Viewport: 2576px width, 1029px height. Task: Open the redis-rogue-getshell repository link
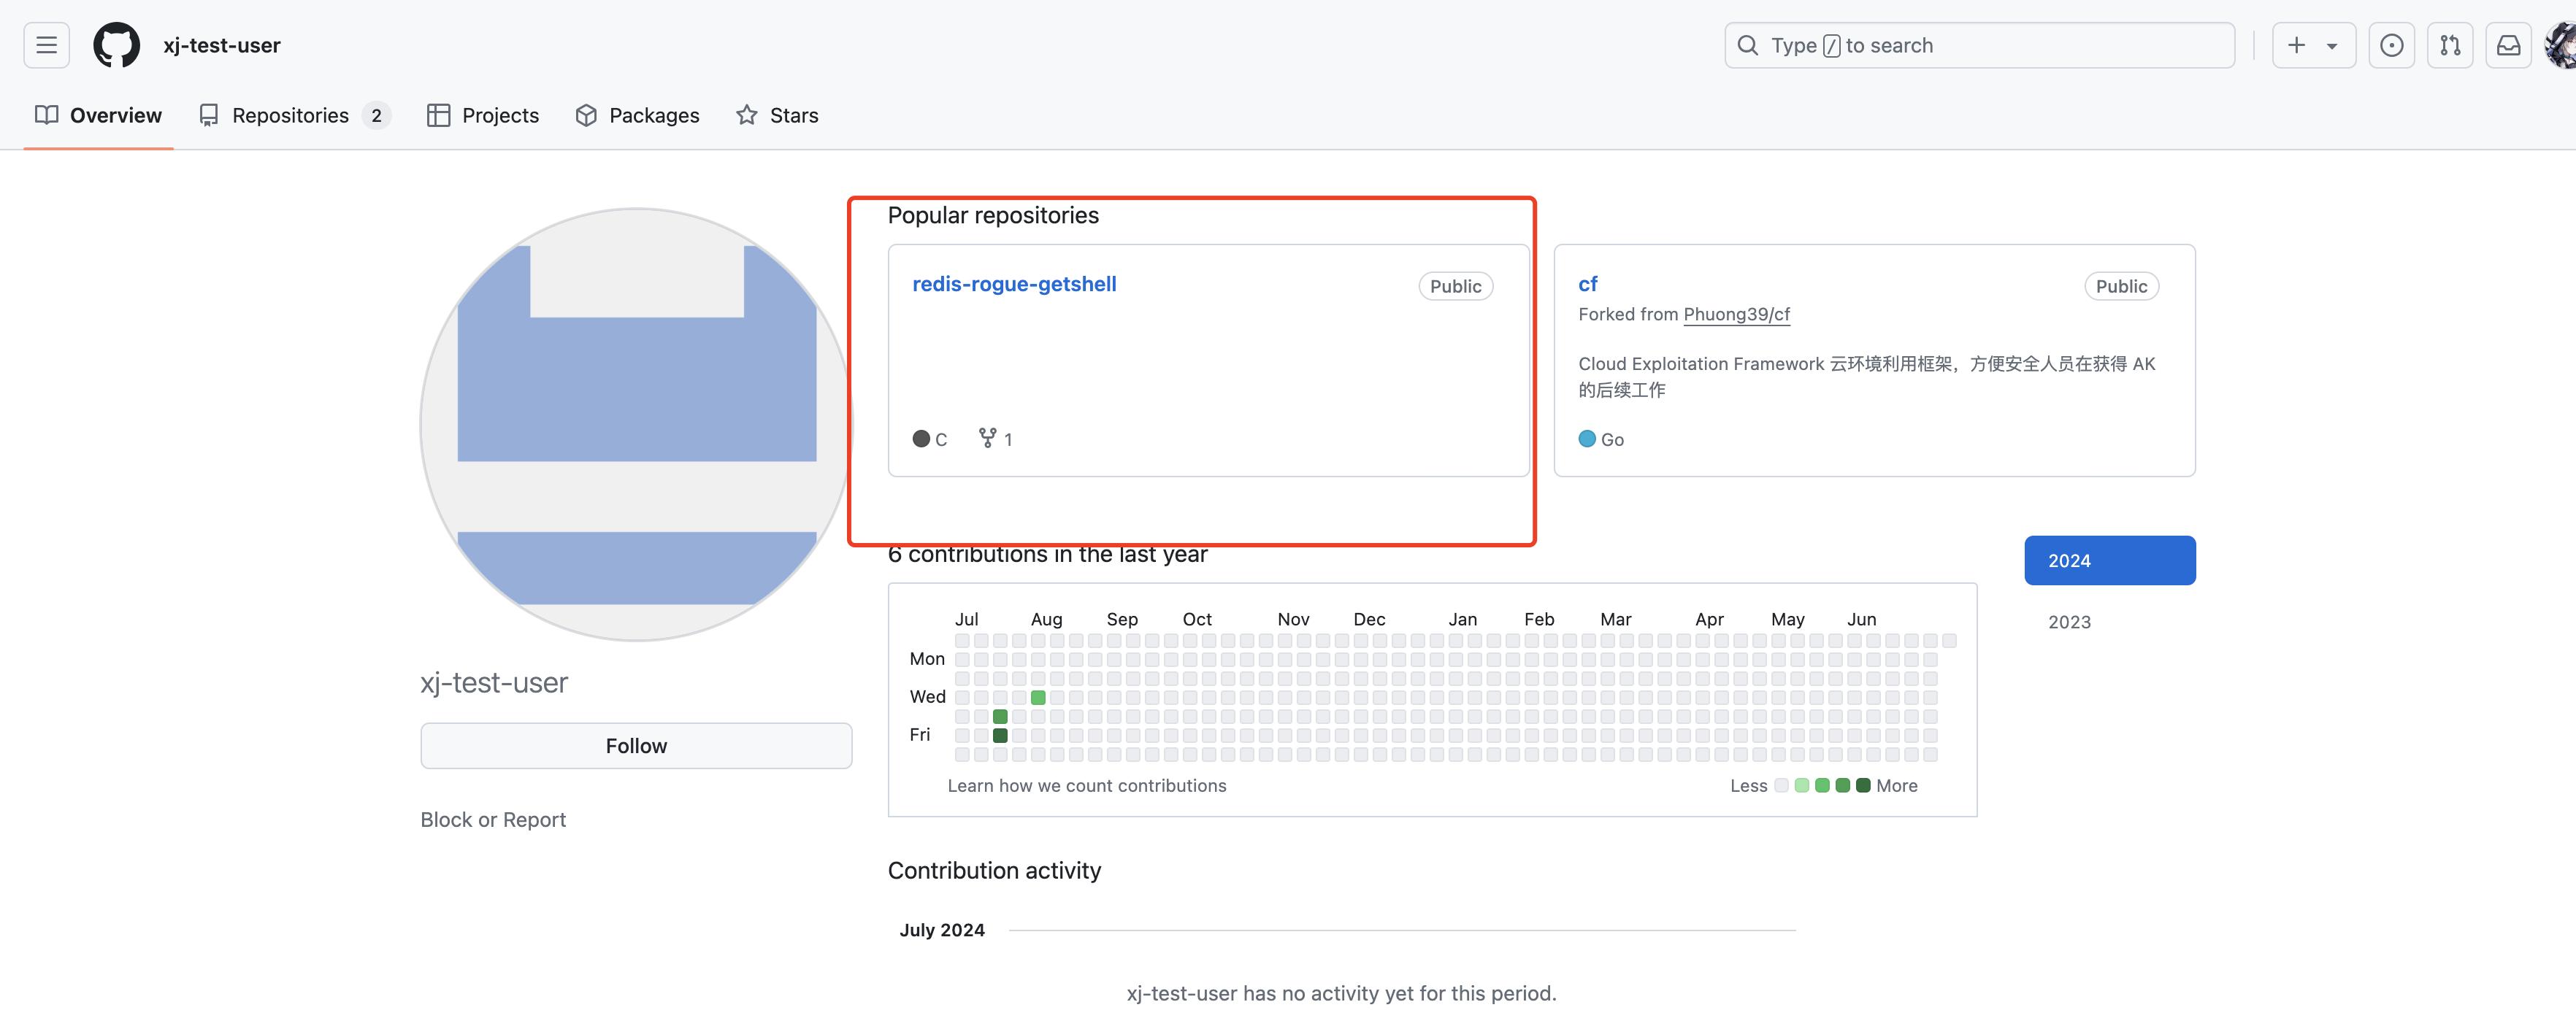point(1014,284)
